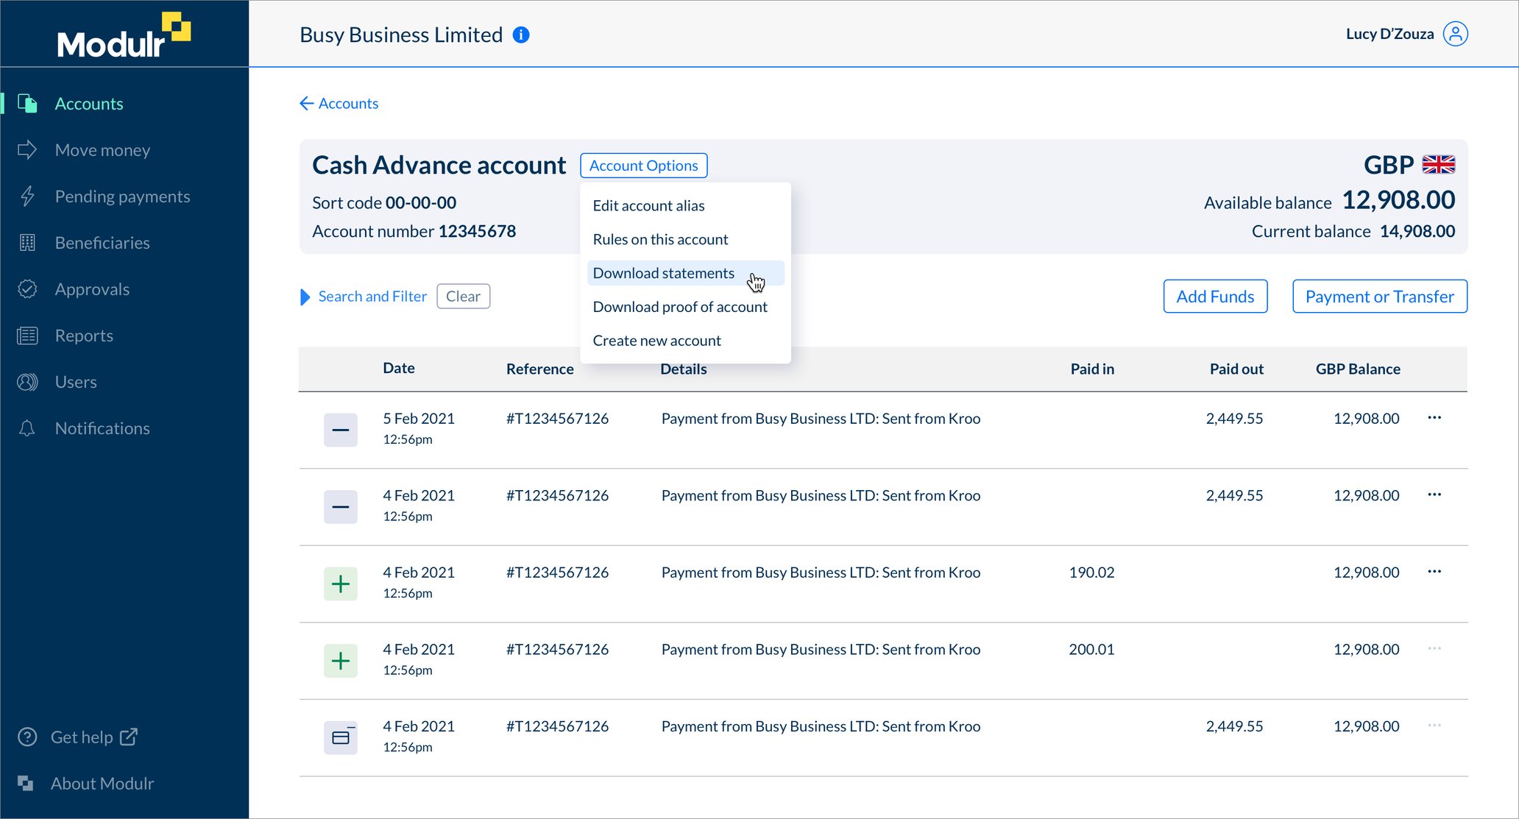This screenshot has height=819, width=1519.
Task: Click the Date column header
Action: pos(399,369)
